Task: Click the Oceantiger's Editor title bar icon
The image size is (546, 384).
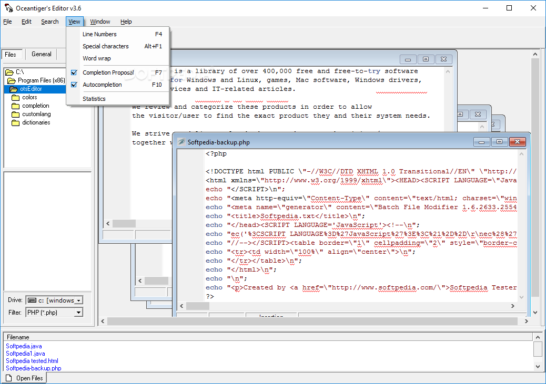Action: click(8, 8)
